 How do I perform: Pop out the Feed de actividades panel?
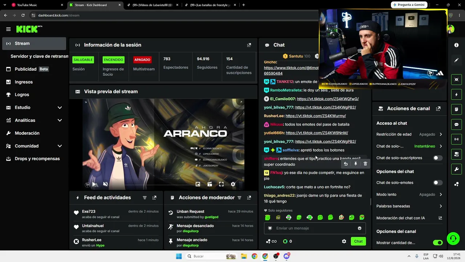pos(154,198)
